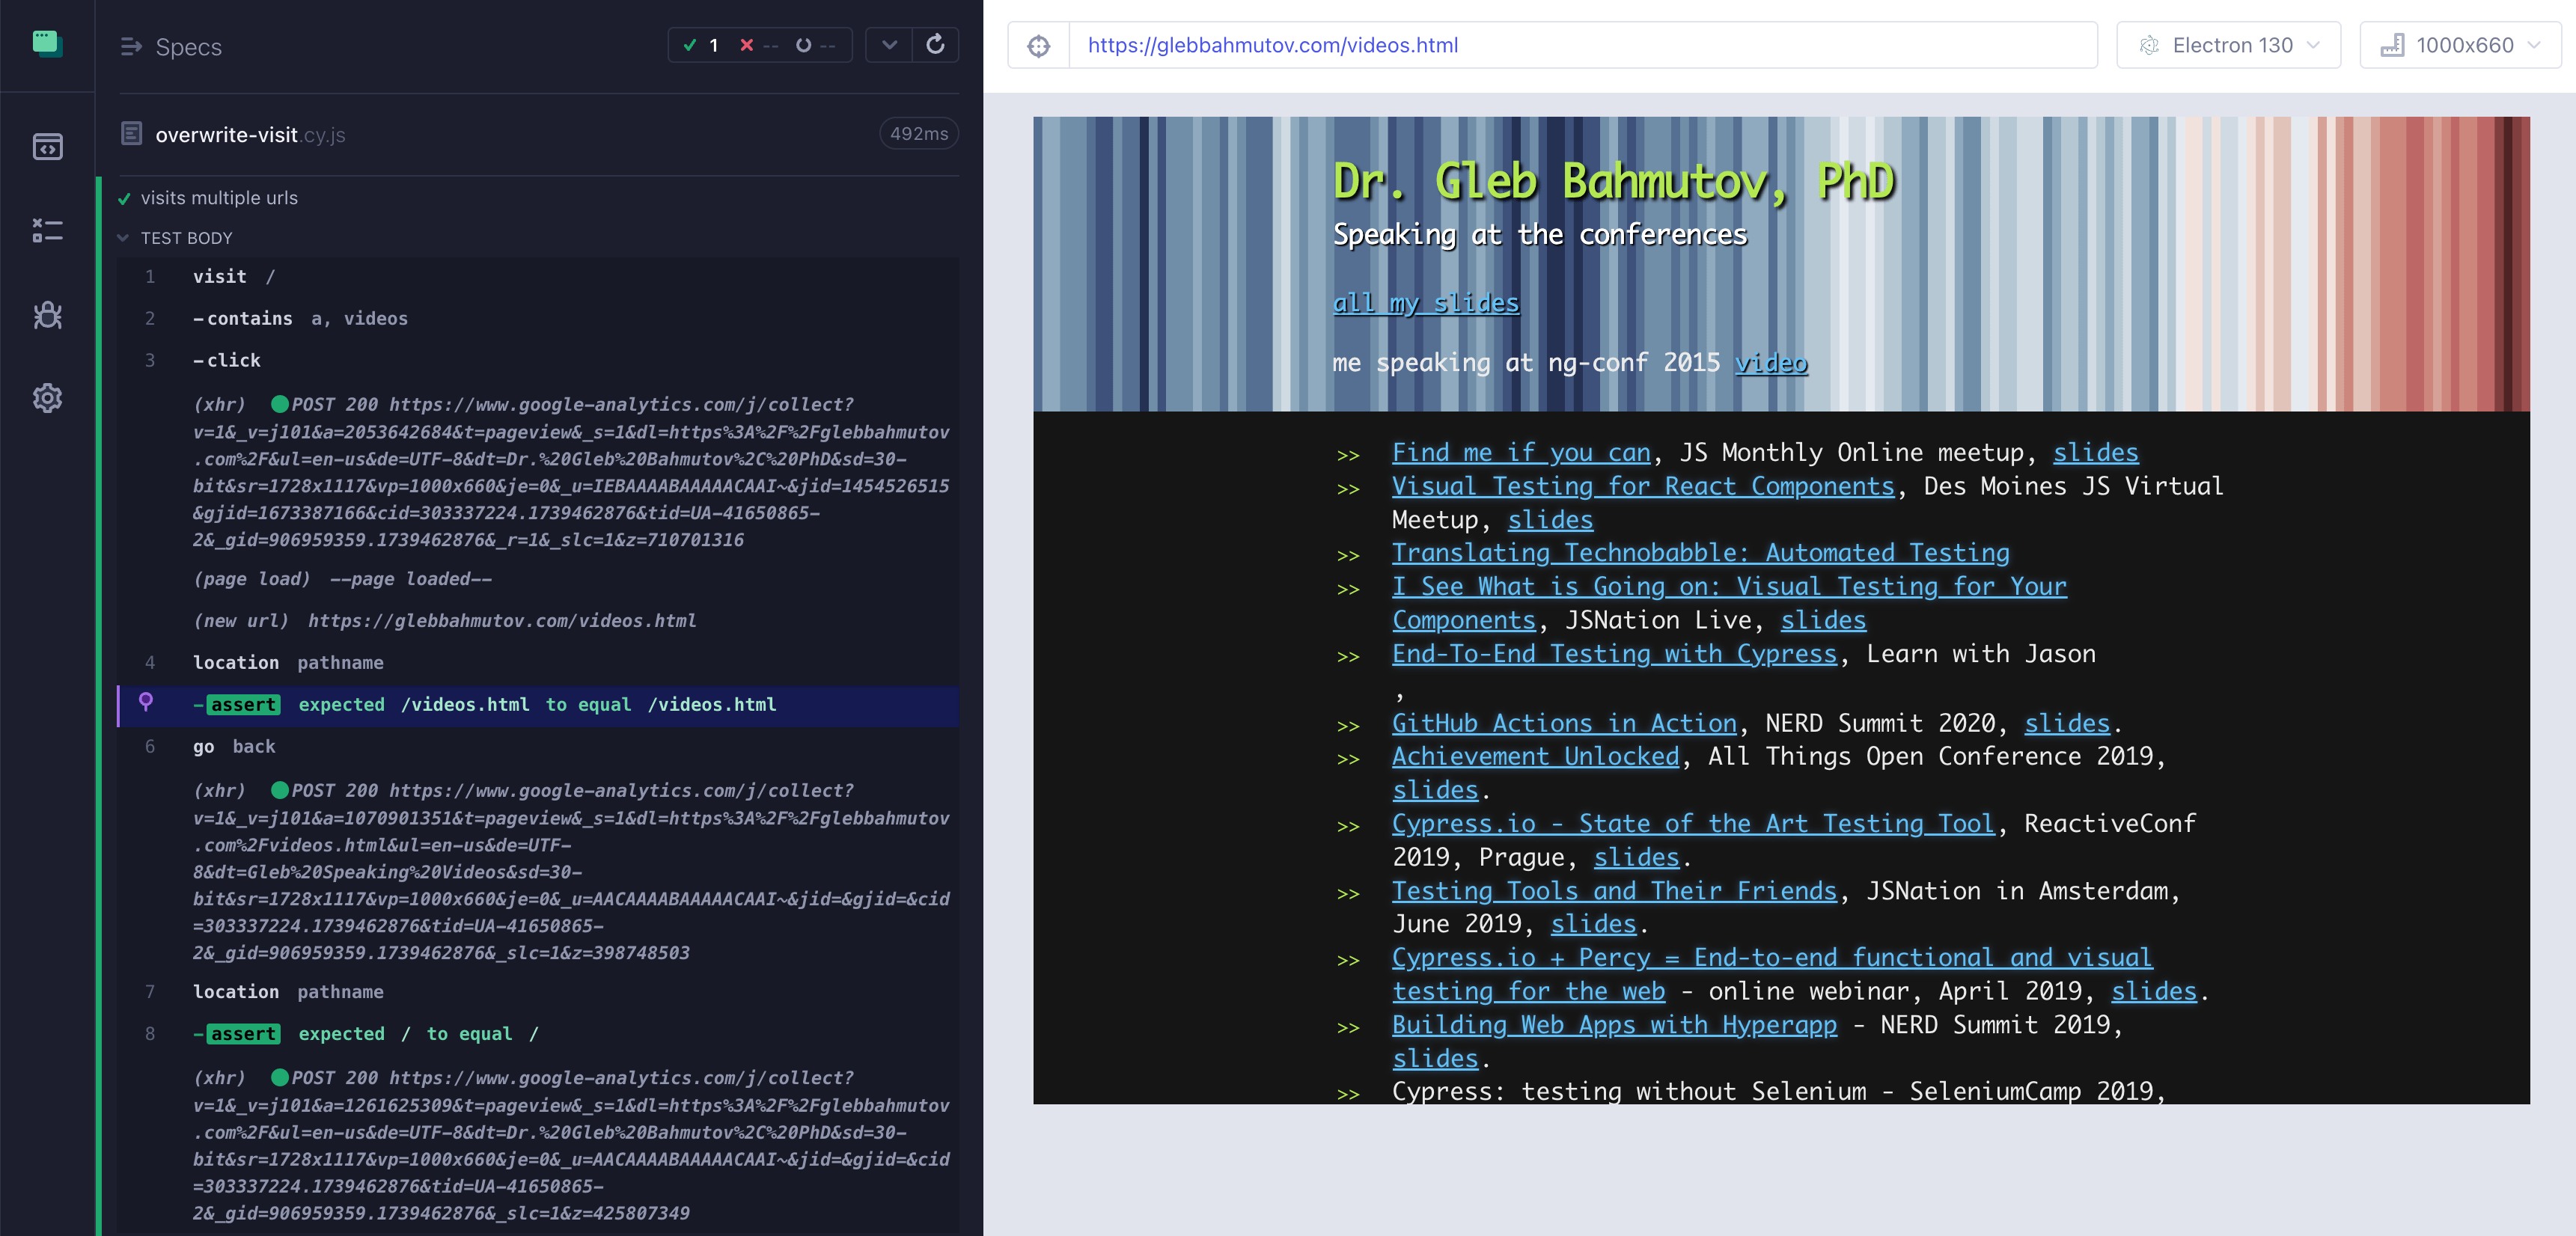Rerun all tests with the reload icon
The image size is (2576, 1236).
(935, 45)
